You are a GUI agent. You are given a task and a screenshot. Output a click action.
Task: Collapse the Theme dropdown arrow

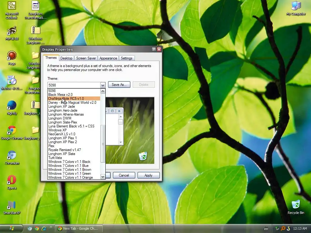coord(103,85)
